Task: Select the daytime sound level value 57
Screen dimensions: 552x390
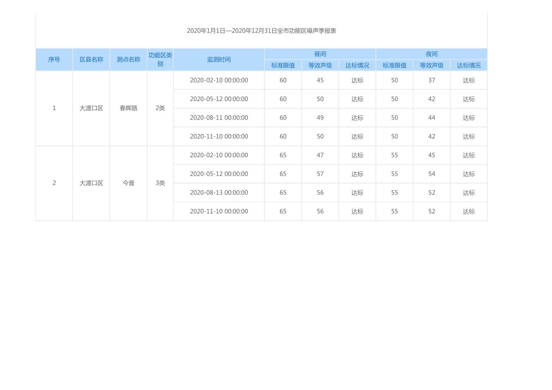Action: (320, 174)
